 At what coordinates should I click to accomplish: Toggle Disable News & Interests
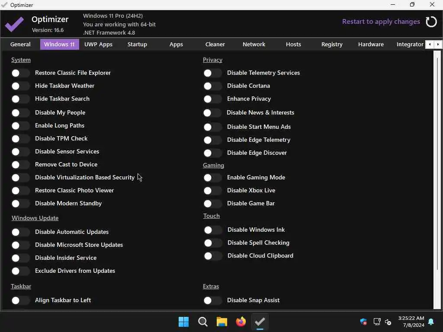(212, 113)
